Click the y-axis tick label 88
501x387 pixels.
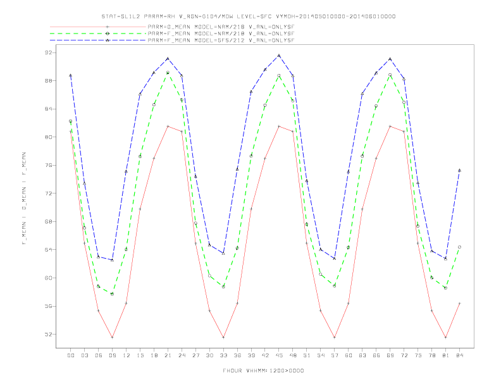pyautogui.click(x=48, y=81)
